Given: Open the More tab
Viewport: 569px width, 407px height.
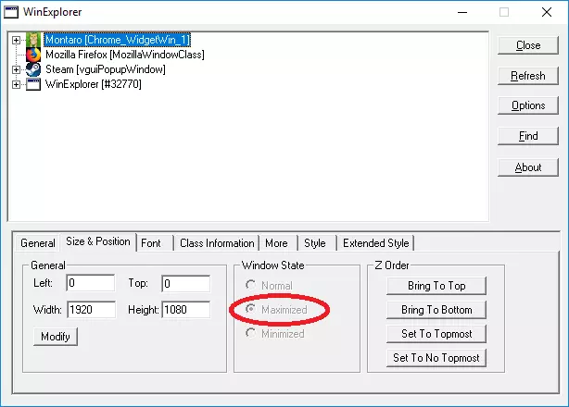Looking at the screenshot, I should (276, 243).
